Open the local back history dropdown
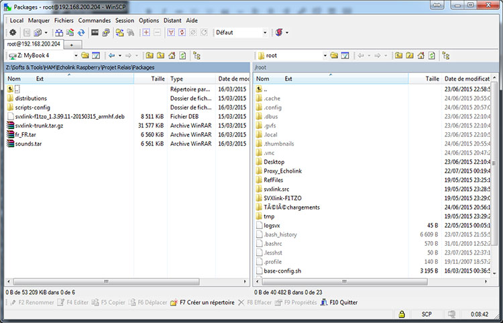Screen dimensions: 503x323 [x=120, y=56]
